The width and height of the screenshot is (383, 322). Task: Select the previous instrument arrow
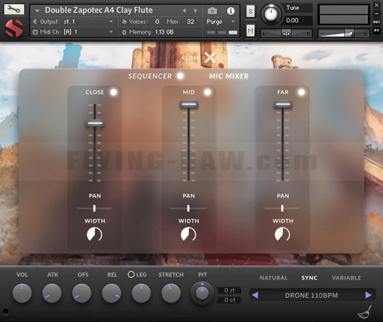coord(184,11)
